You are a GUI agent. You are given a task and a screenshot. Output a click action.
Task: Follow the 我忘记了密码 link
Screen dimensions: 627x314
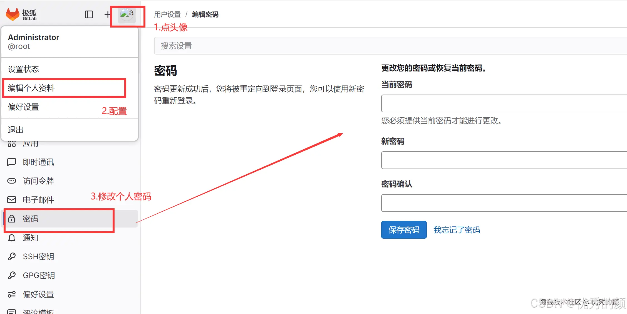[457, 230]
